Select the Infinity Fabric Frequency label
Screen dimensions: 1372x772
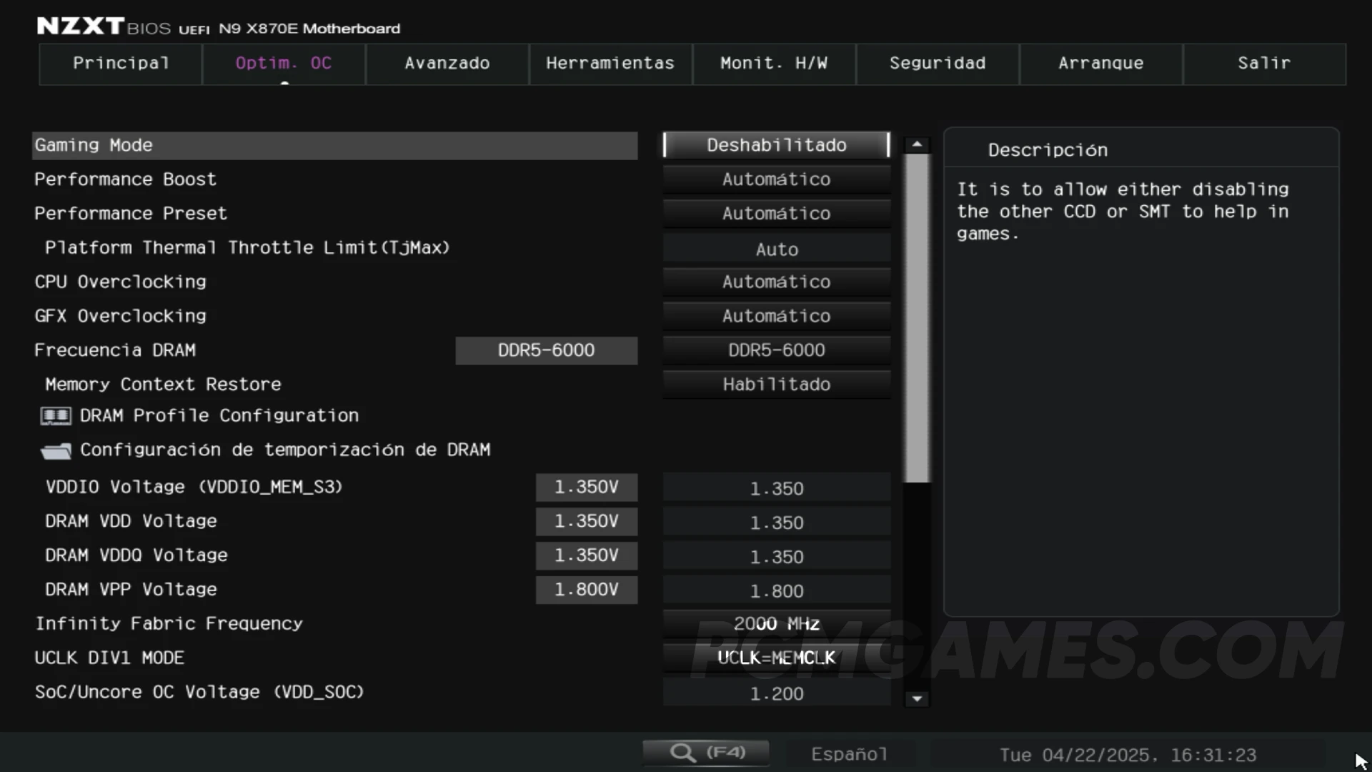[x=169, y=624]
